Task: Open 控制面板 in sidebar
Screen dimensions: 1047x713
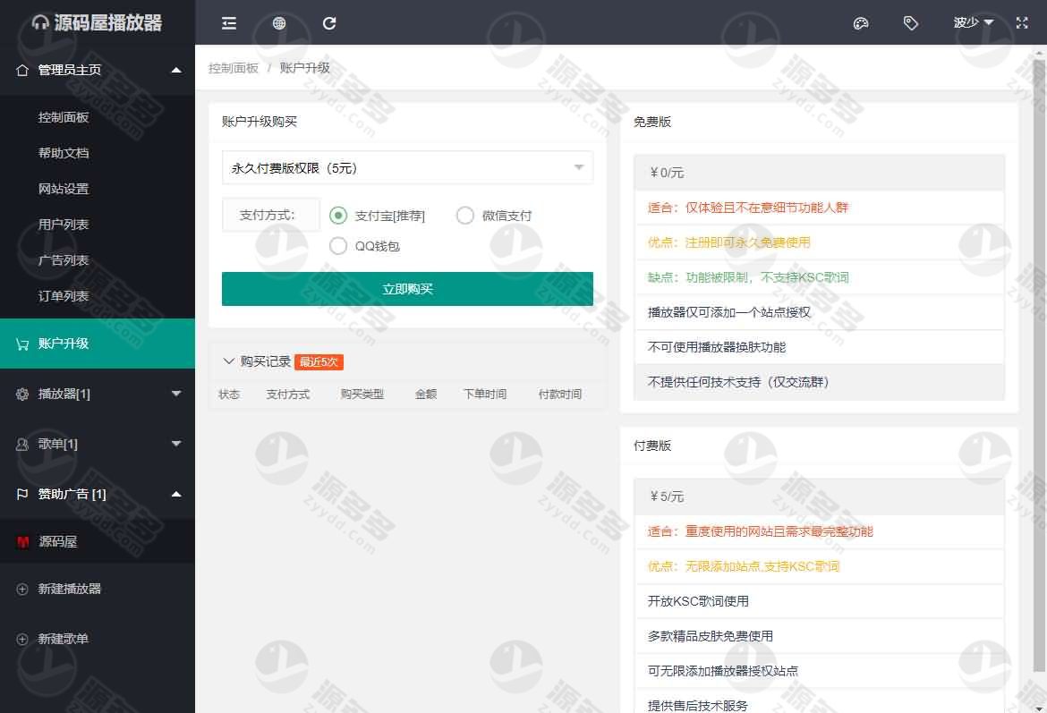Action: click(64, 117)
